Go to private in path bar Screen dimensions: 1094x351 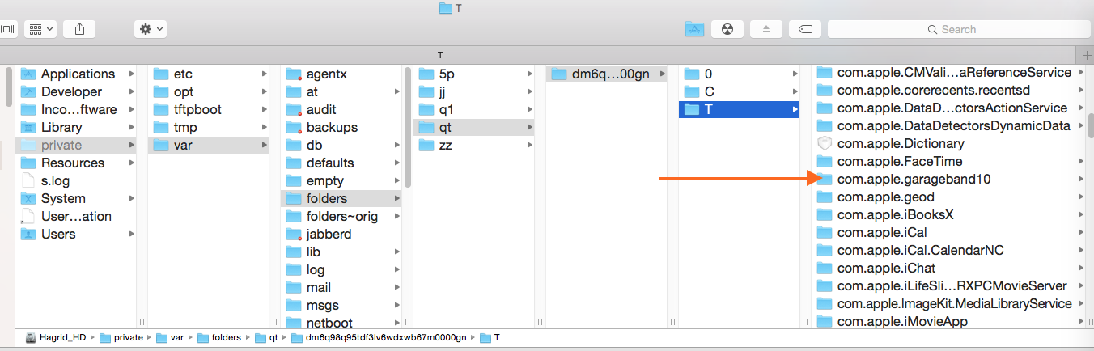pyautogui.click(x=121, y=337)
